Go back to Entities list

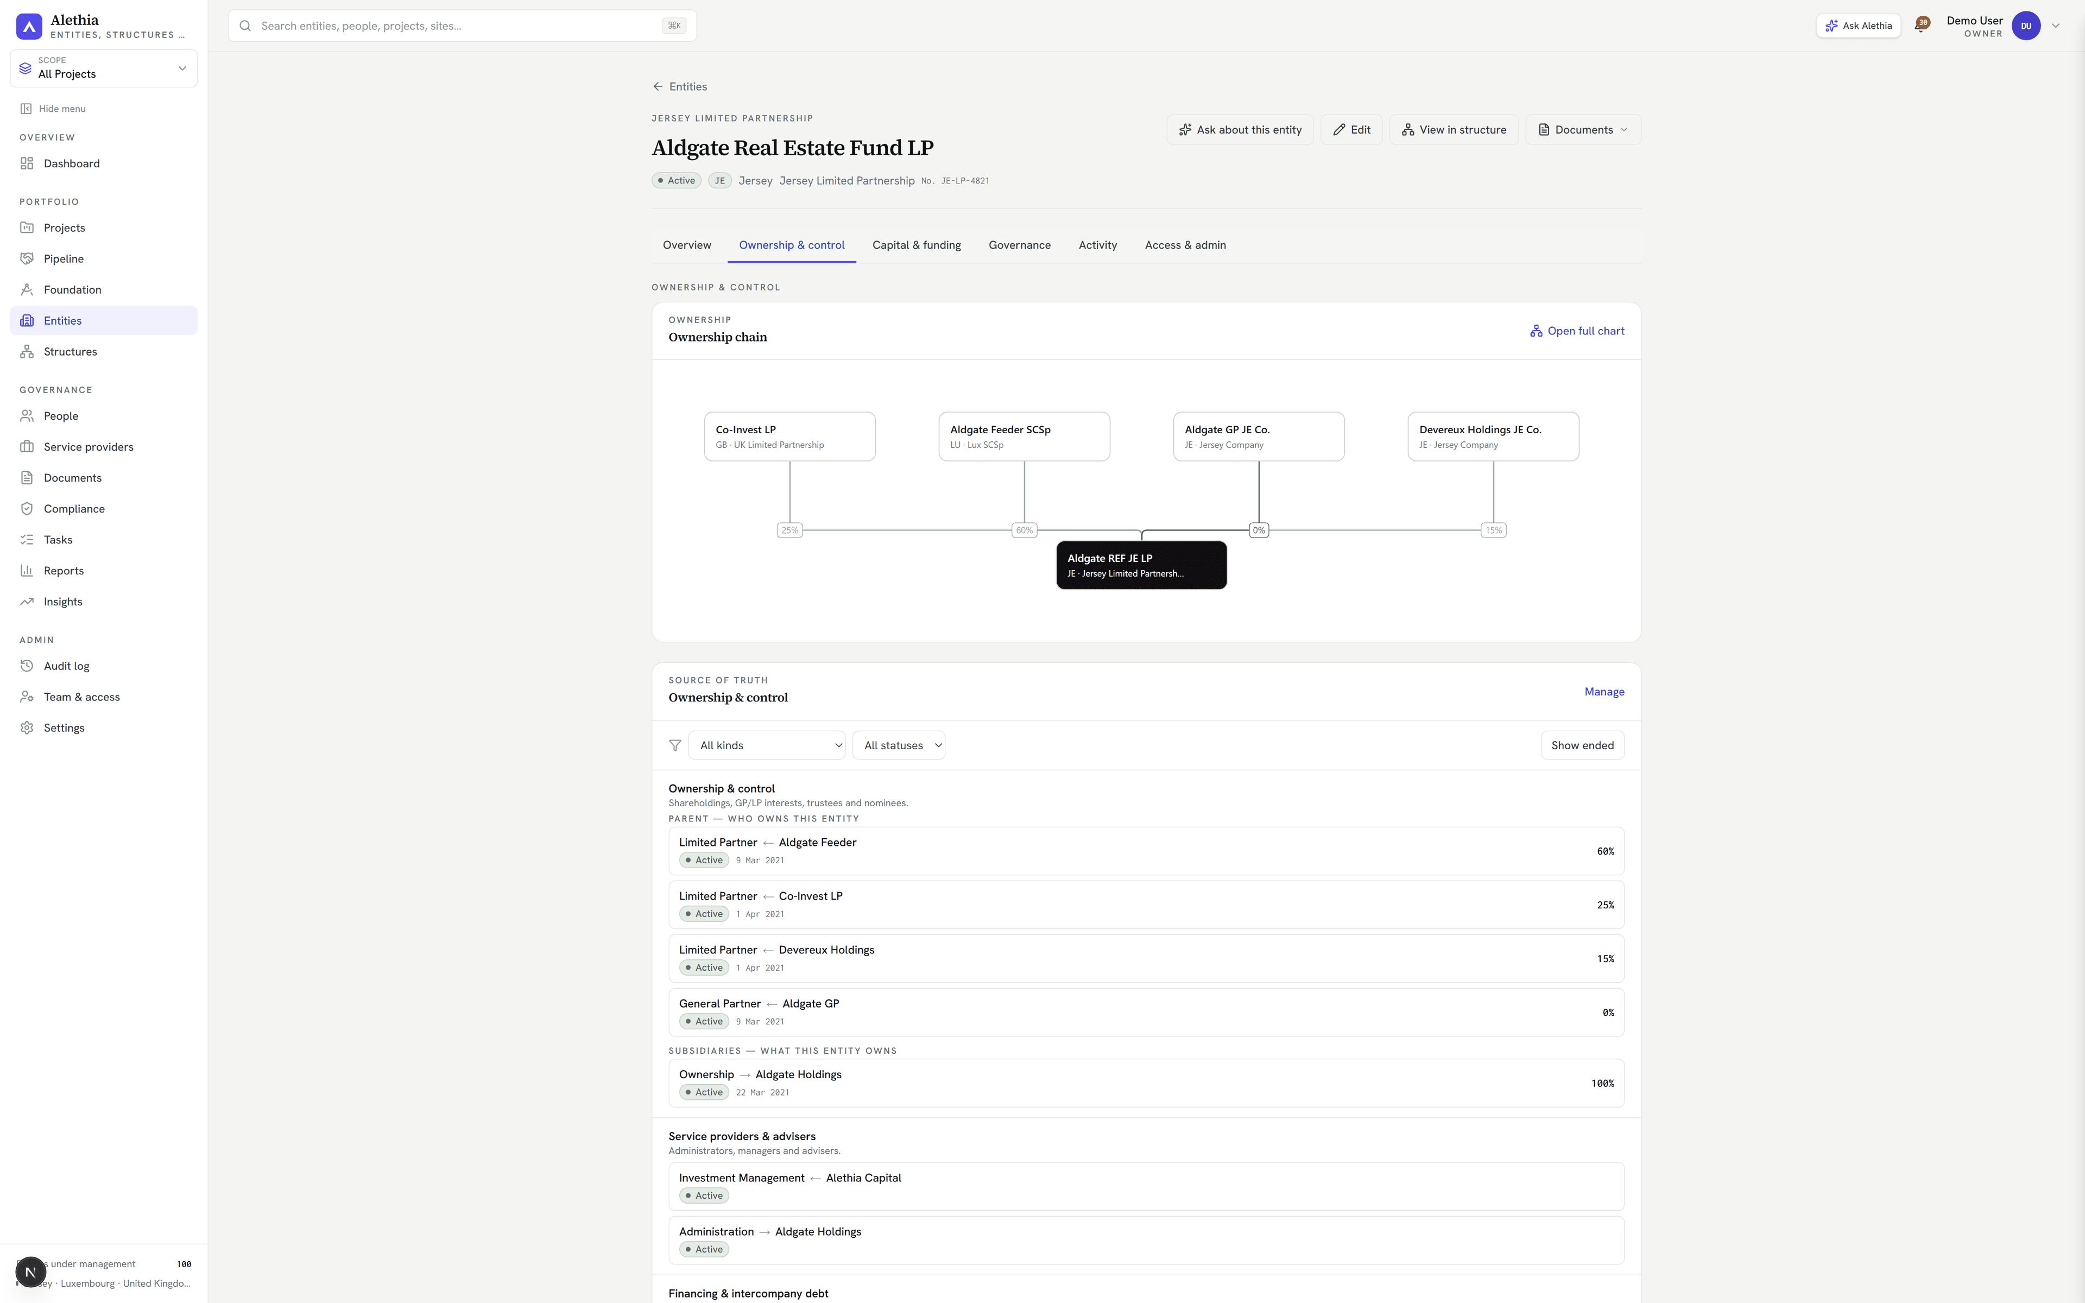(x=680, y=87)
